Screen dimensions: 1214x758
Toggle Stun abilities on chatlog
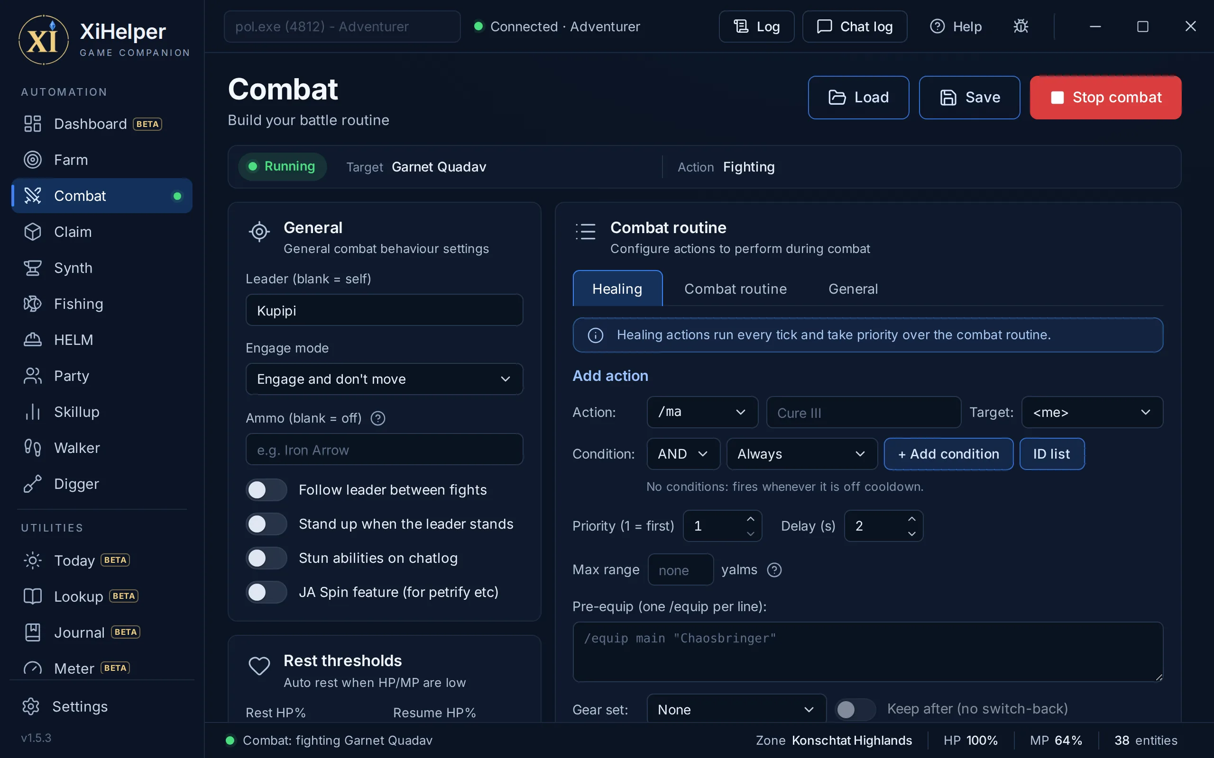267,558
